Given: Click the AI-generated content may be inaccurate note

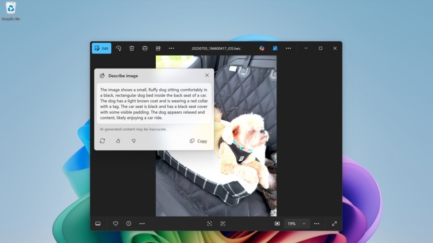Looking at the screenshot, I should 133,129.
